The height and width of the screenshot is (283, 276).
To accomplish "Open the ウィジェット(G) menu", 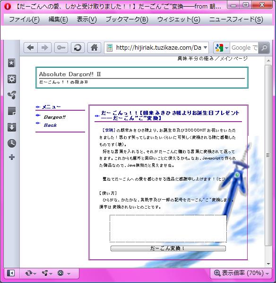I will [x=179, y=19].
